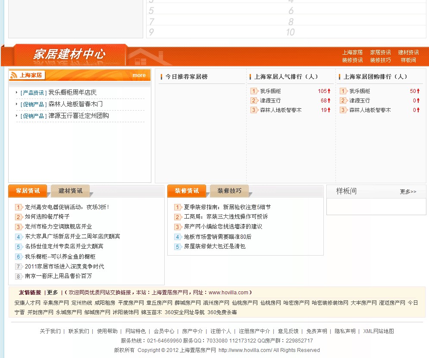
Task: Click the RSS icon beside 上海家居
Action: point(14,75)
